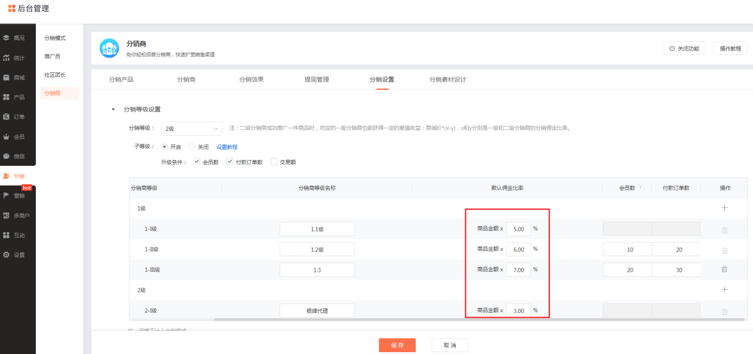Screen dimensions: 753x354
Task: Click the orange 保存 button
Action: click(x=397, y=345)
